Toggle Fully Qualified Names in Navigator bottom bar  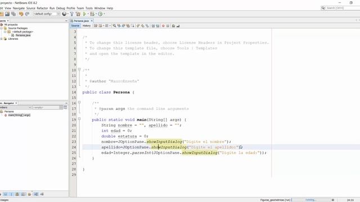(x=29, y=194)
